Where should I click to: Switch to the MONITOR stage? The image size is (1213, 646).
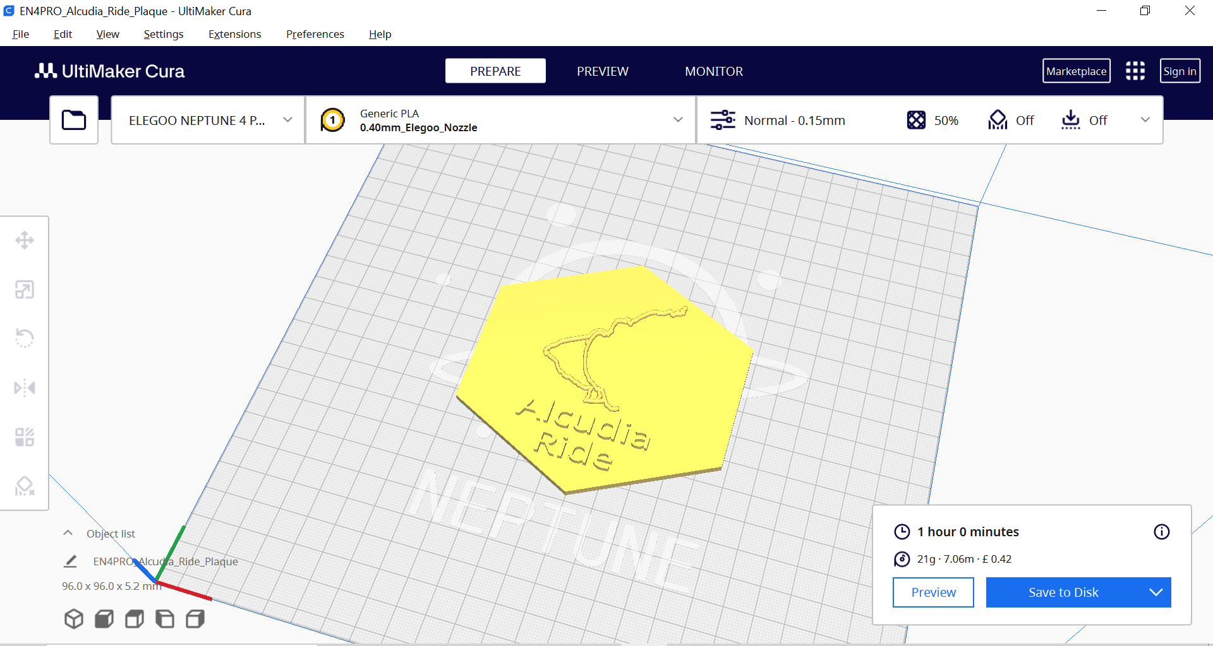pos(714,71)
